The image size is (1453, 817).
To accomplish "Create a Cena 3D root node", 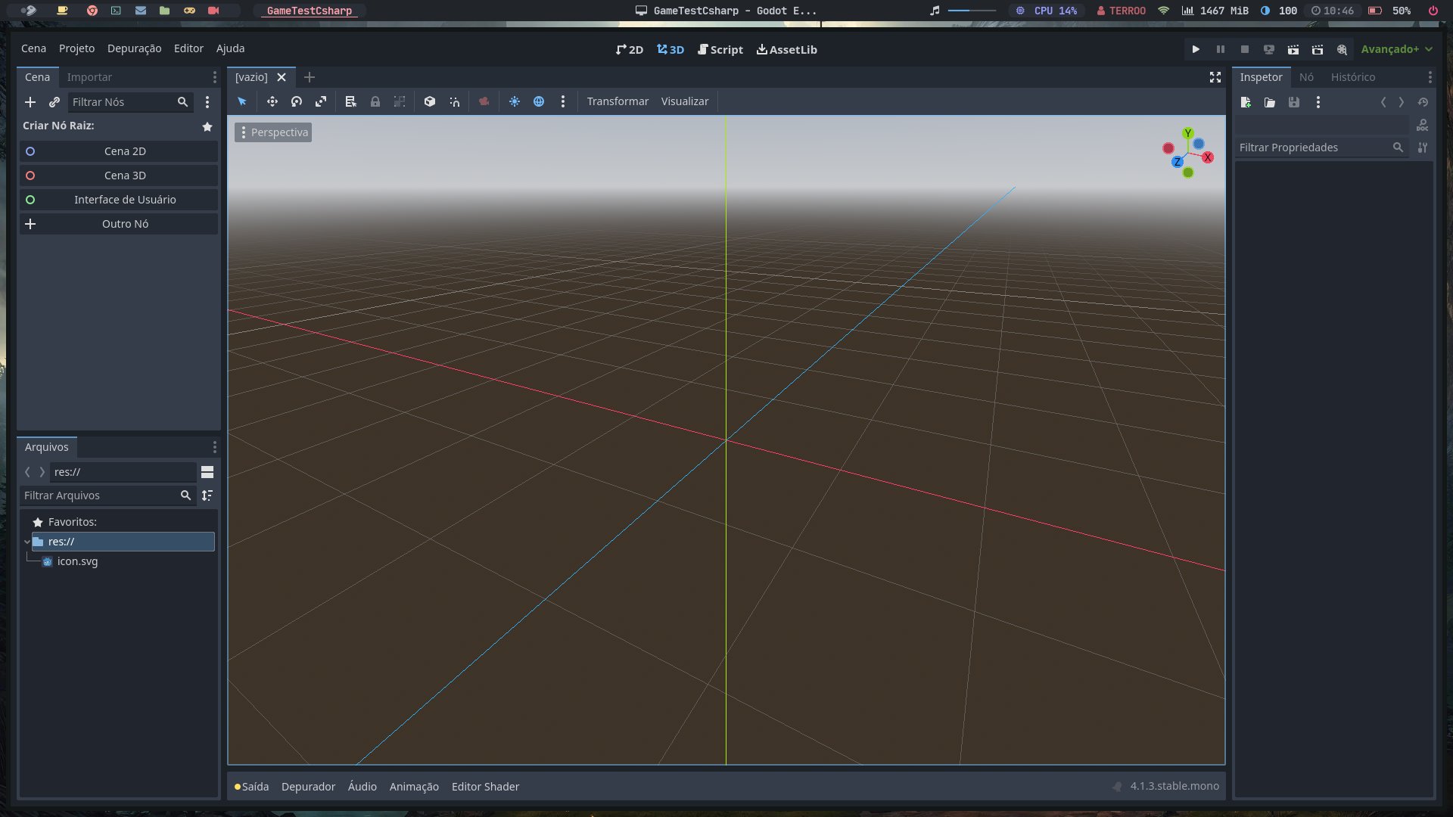I will [x=119, y=176].
